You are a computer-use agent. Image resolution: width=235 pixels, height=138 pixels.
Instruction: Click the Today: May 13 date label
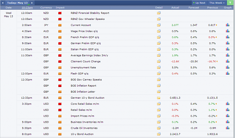(17, 3)
